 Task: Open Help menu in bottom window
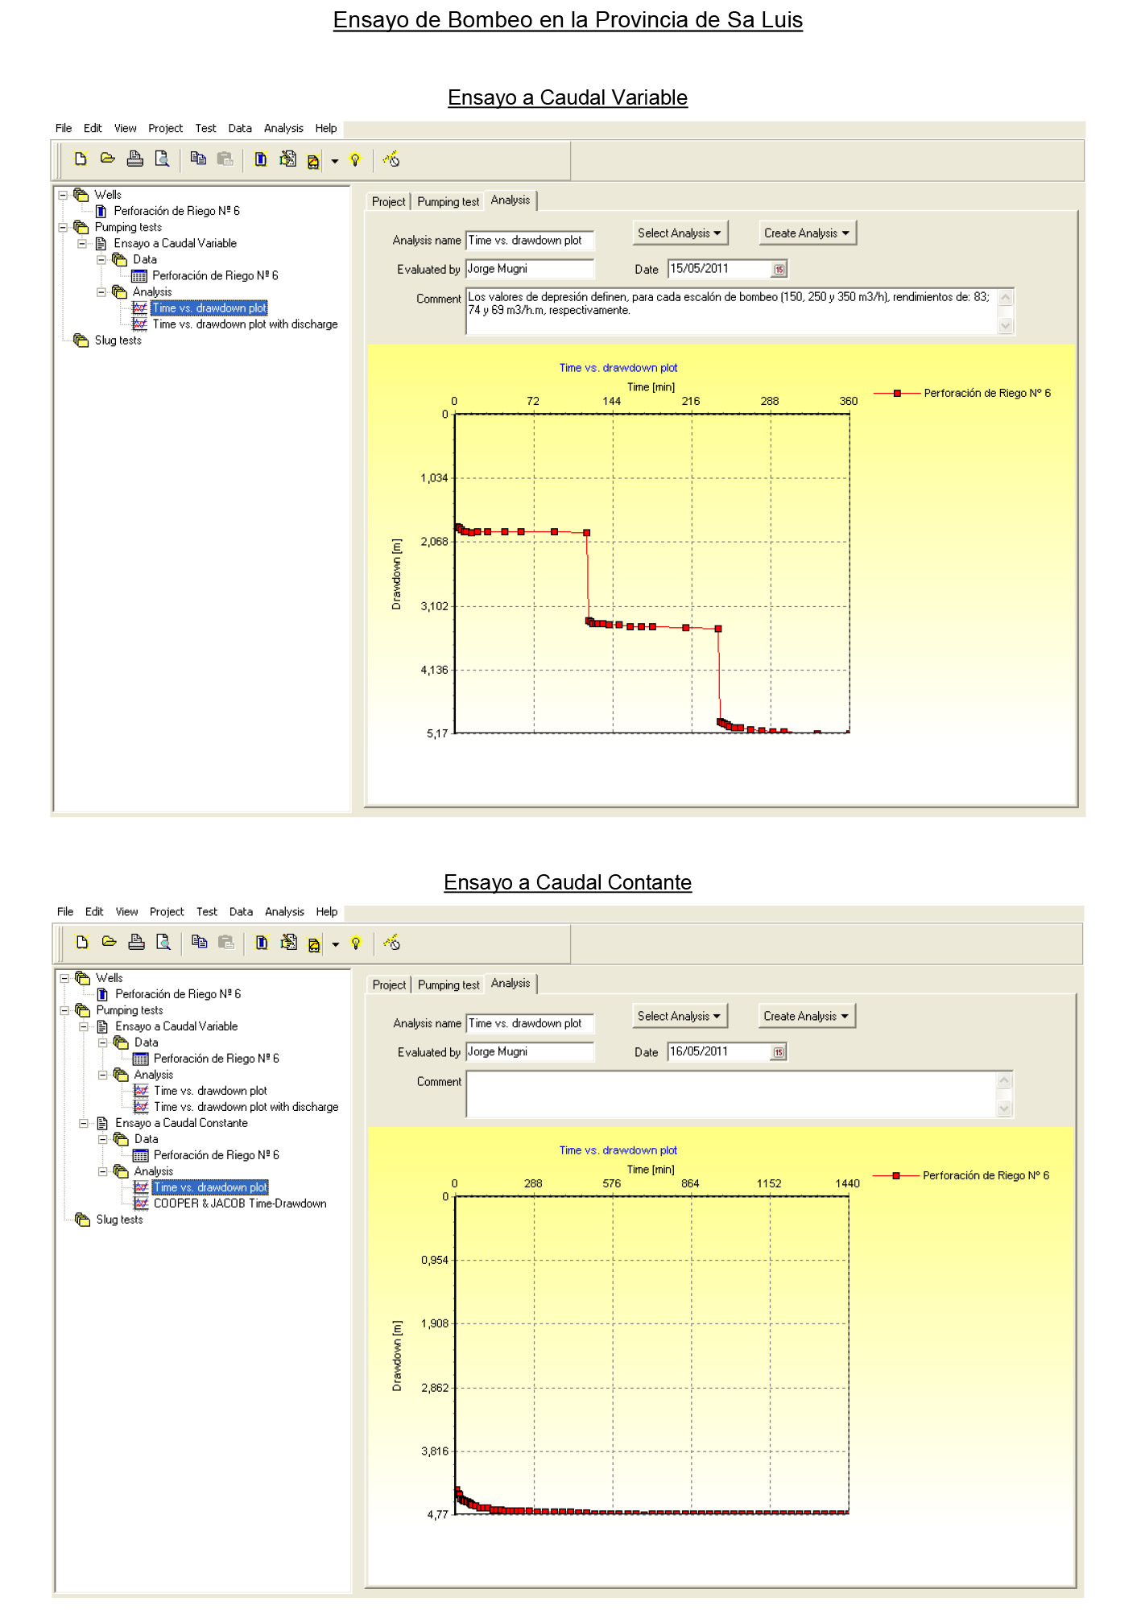pos(326,911)
